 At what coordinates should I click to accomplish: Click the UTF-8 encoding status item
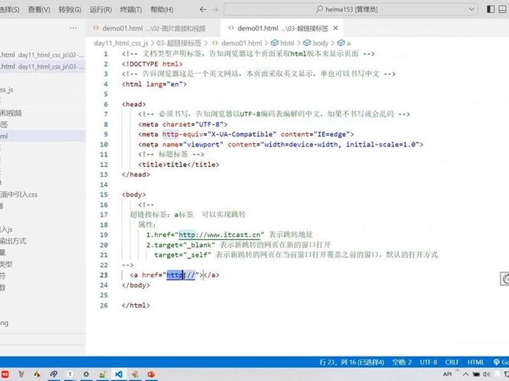click(428, 362)
